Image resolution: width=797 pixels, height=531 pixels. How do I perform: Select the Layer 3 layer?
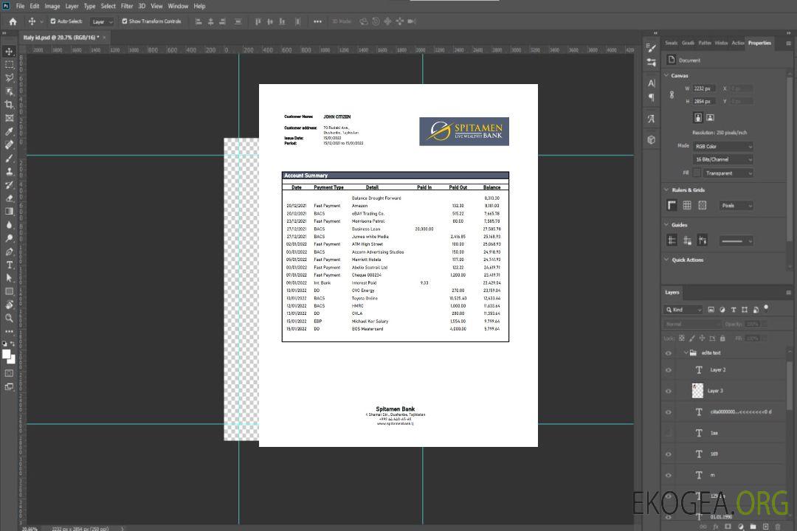[715, 391]
